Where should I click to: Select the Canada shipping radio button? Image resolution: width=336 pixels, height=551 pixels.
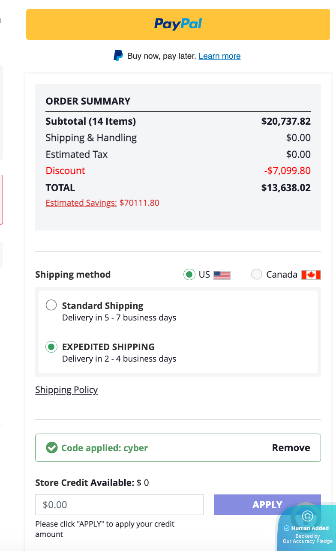256,275
